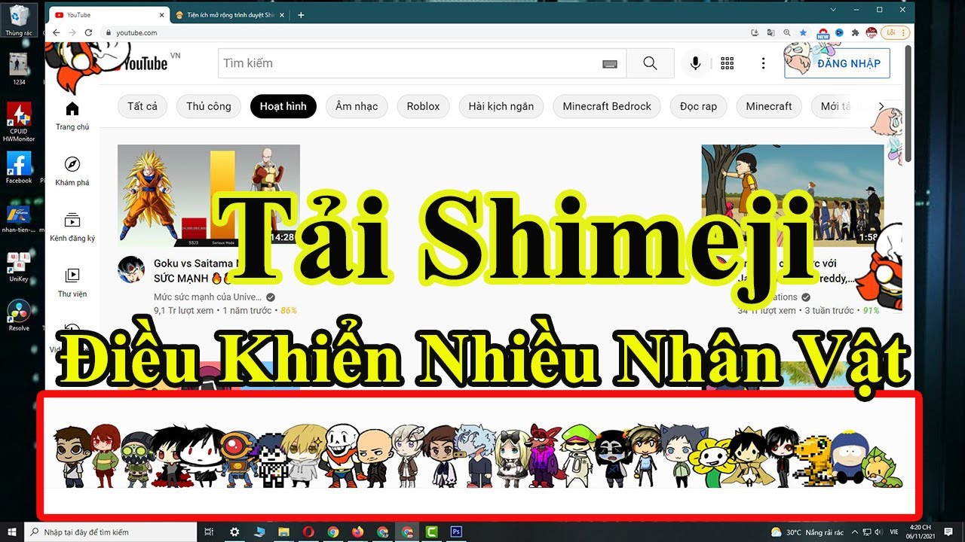Switch to Tiện ích mở rộng tab
Image resolution: width=965 pixels, height=542 pixels.
[x=229, y=15]
